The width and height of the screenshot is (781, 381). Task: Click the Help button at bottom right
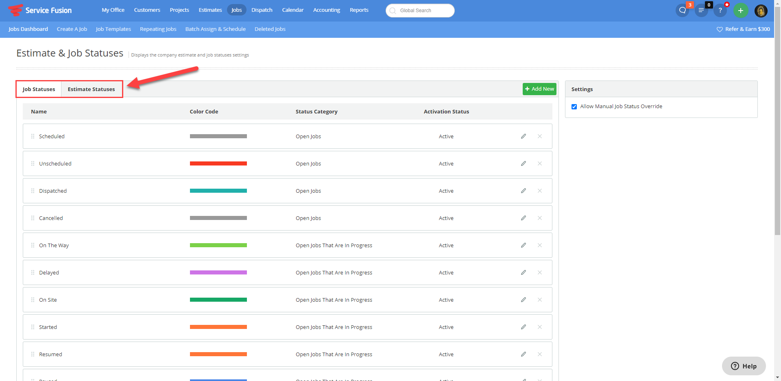point(744,366)
